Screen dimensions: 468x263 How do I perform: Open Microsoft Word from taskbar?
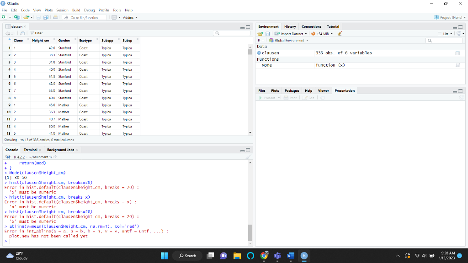[x=291, y=256]
